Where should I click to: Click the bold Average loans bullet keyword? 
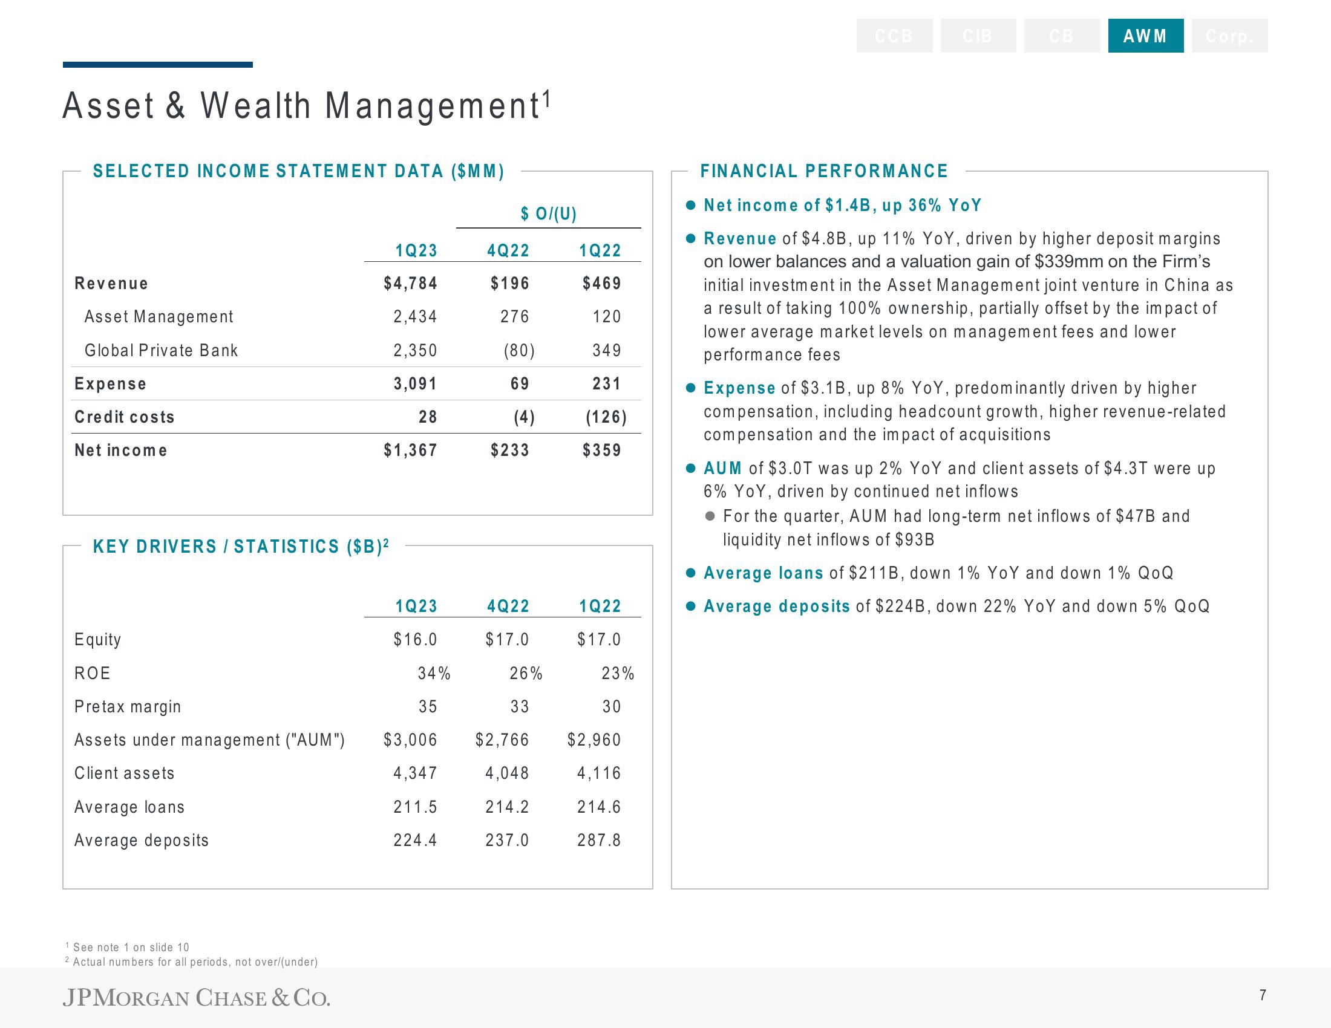click(763, 573)
